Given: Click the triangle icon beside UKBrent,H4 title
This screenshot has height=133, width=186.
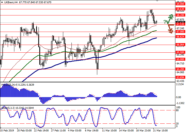Looking at the screenshot, I should coord(2,2).
